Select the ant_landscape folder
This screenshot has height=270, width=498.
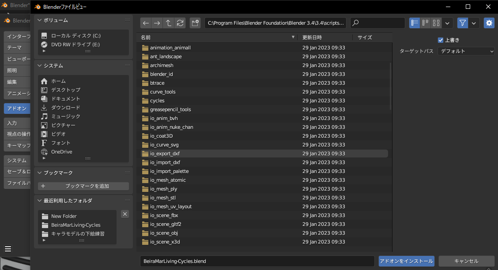click(264, 56)
